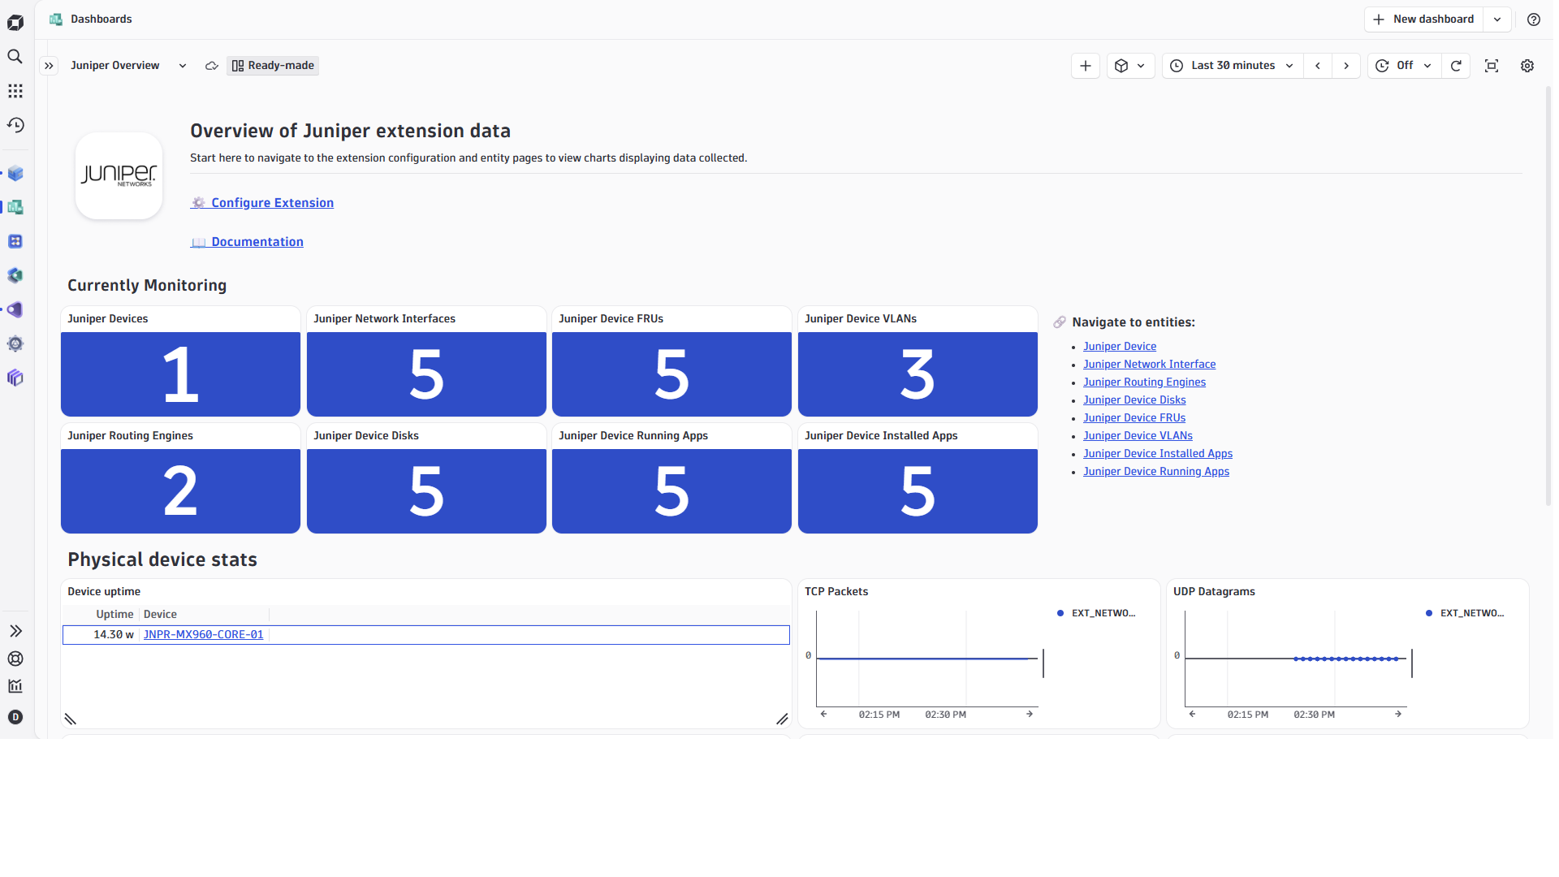Open the Juniper Device Running Apps link

pyautogui.click(x=1156, y=472)
